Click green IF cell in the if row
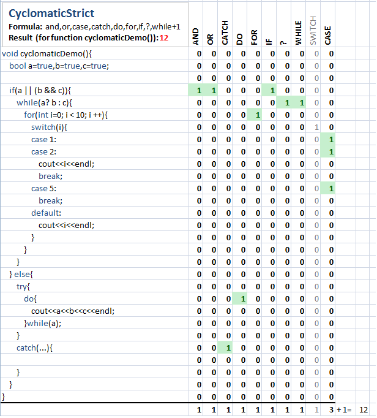377x418 pixels. pyautogui.click(x=269, y=90)
